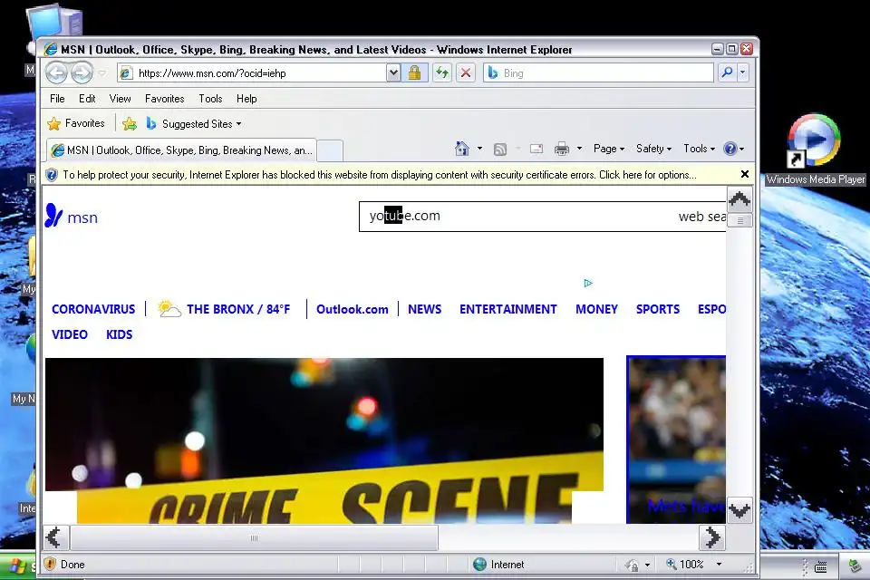
Task: Open the VIDEO link
Action: [x=70, y=334]
